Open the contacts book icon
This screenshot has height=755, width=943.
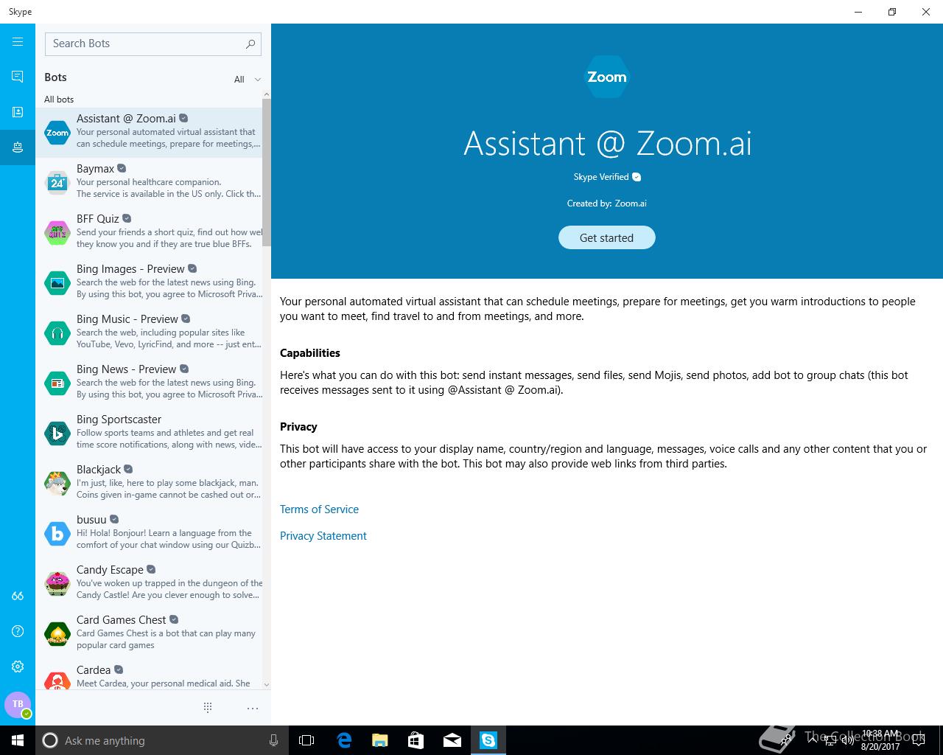click(x=18, y=112)
